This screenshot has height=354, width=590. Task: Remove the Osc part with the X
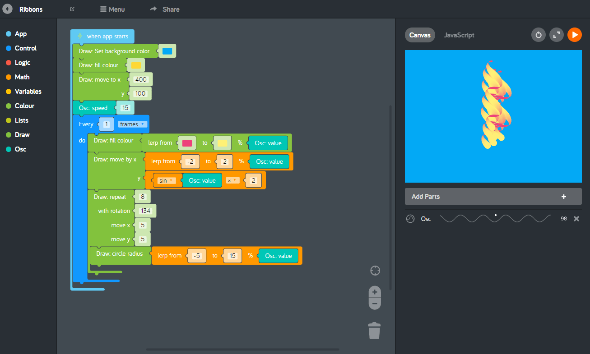[576, 218]
